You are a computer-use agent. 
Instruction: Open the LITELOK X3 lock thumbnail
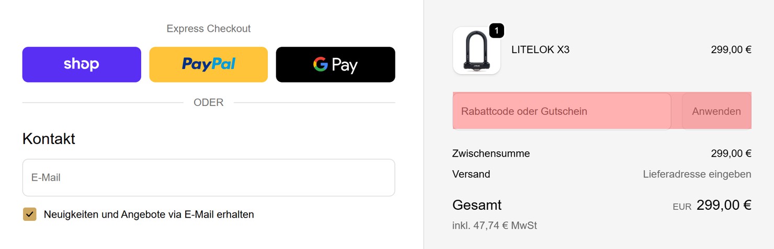476,51
